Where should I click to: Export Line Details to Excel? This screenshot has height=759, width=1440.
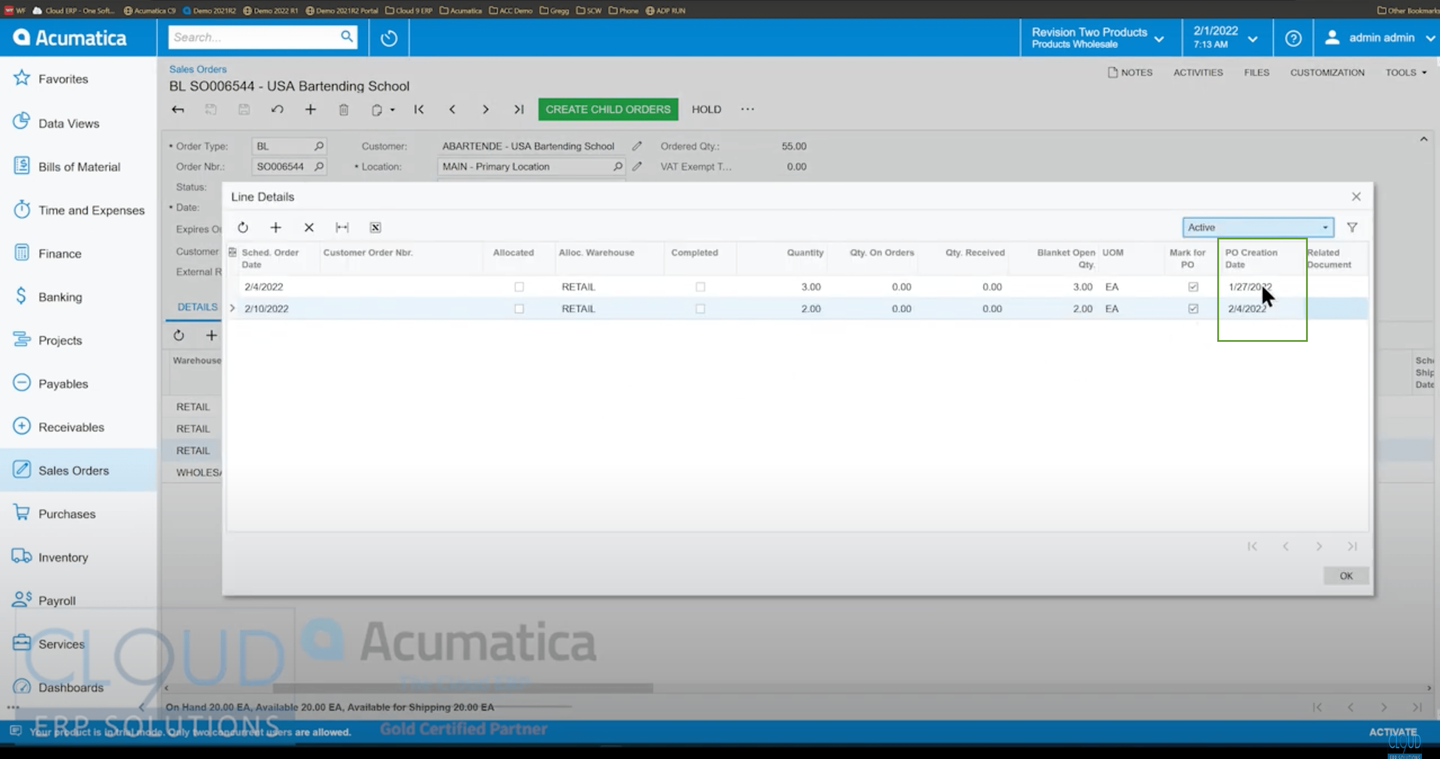(375, 227)
